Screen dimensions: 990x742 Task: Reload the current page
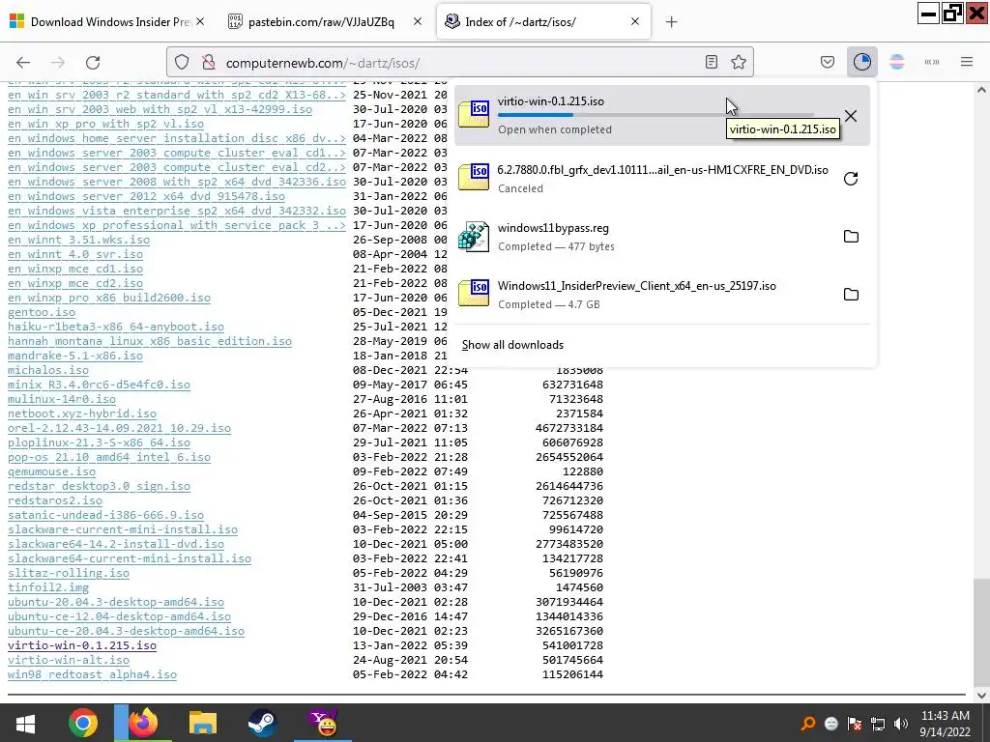pyautogui.click(x=93, y=62)
